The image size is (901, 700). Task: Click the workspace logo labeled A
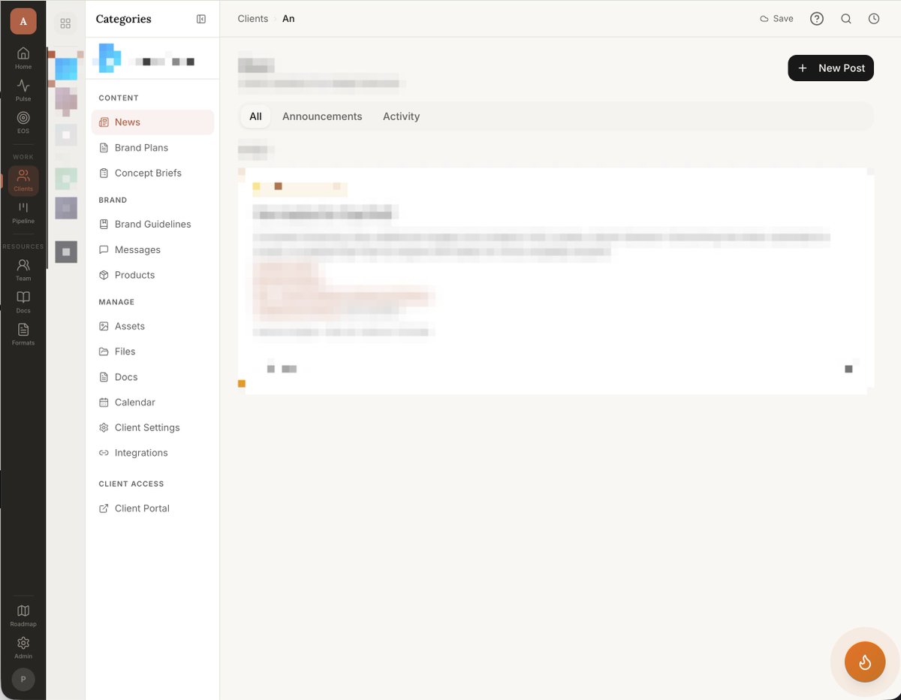click(x=23, y=21)
